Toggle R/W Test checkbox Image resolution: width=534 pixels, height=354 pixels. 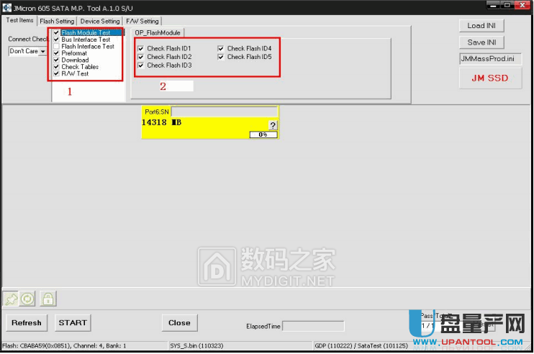coord(57,73)
